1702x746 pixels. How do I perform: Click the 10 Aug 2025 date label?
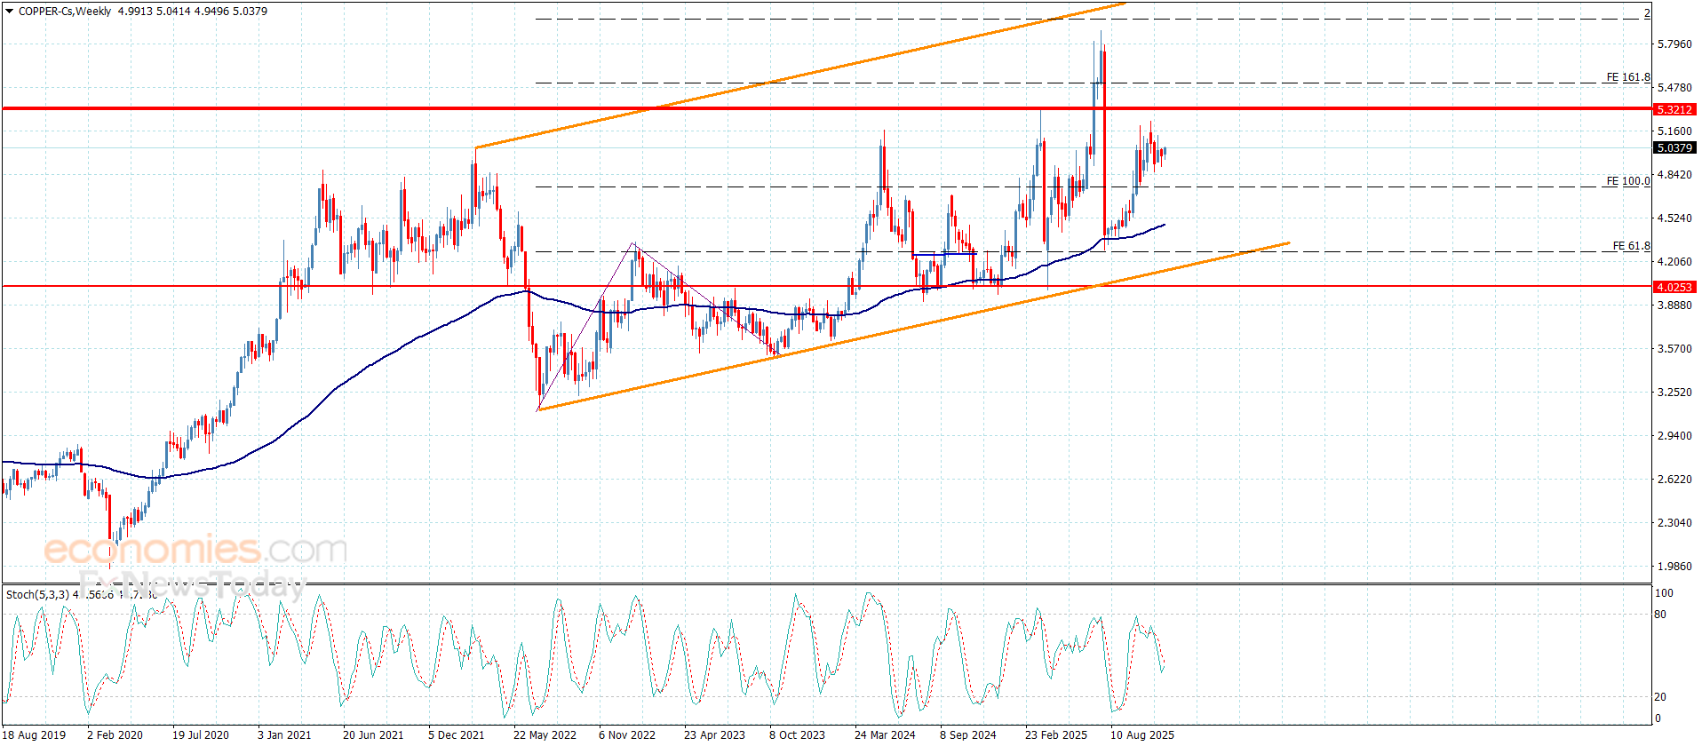coord(1142,734)
